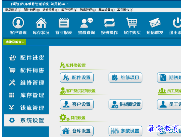This screenshot has height=137, width=181.
Task: Open the 基本设置 menu
Action: click(106, 10)
